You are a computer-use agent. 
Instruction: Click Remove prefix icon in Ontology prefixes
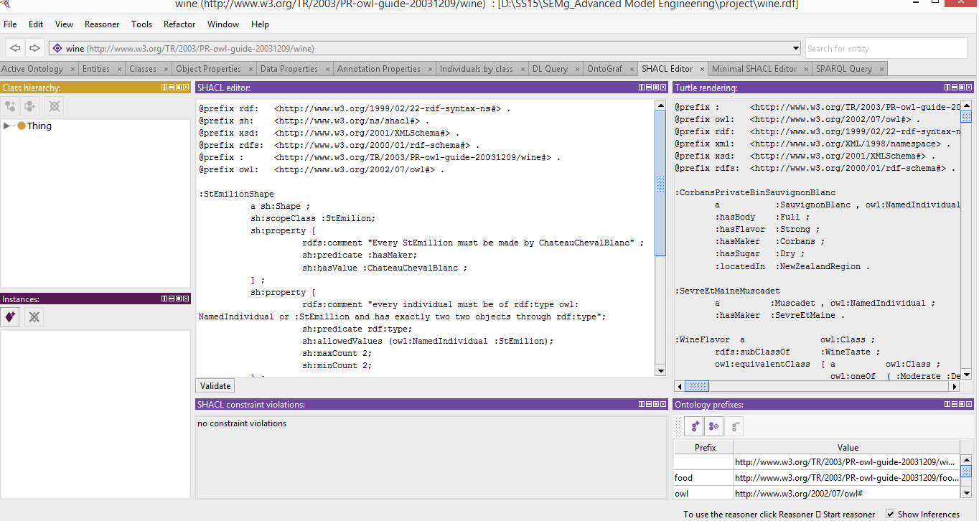[x=733, y=426]
